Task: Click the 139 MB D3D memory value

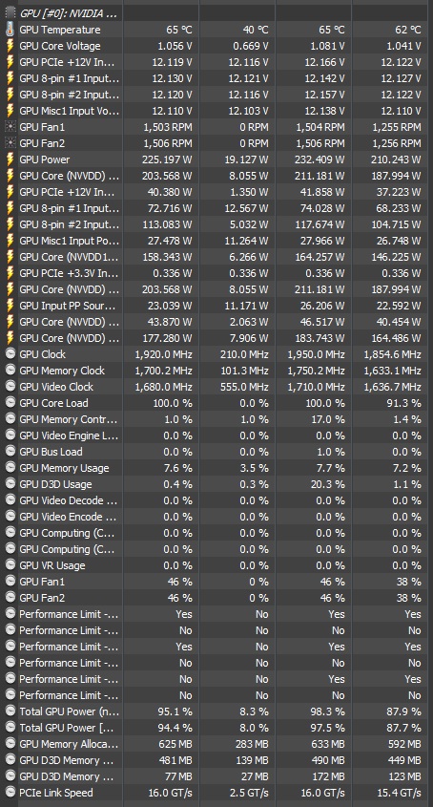Action: [253, 760]
